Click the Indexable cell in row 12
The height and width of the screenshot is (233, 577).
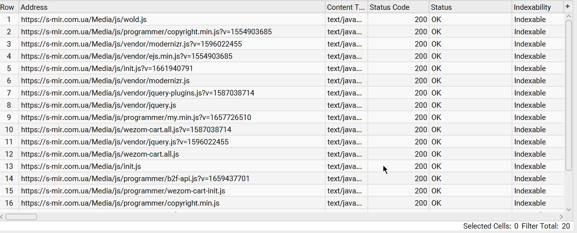tap(529, 154)
